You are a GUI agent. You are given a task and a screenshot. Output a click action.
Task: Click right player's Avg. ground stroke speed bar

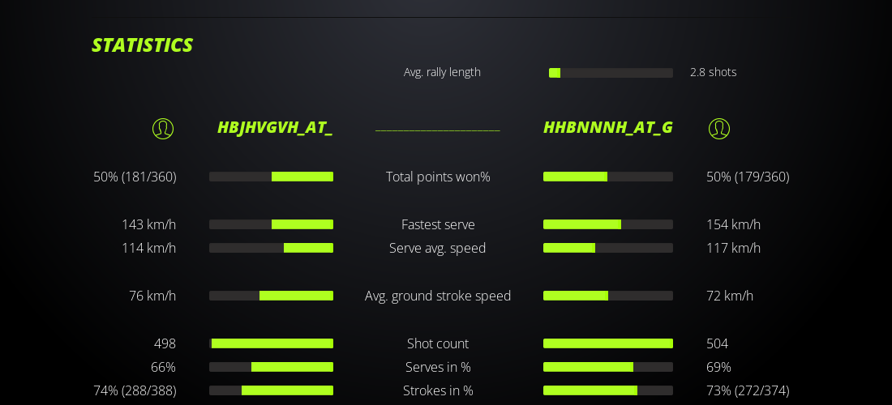pyautogui.click(x=607, y=296)
